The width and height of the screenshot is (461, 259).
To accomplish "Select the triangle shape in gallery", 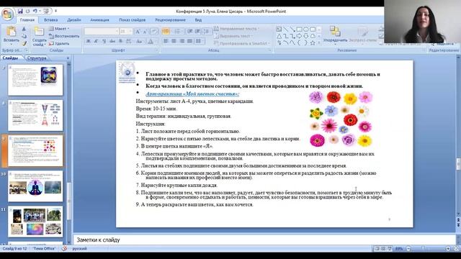I will click(279, 36).
